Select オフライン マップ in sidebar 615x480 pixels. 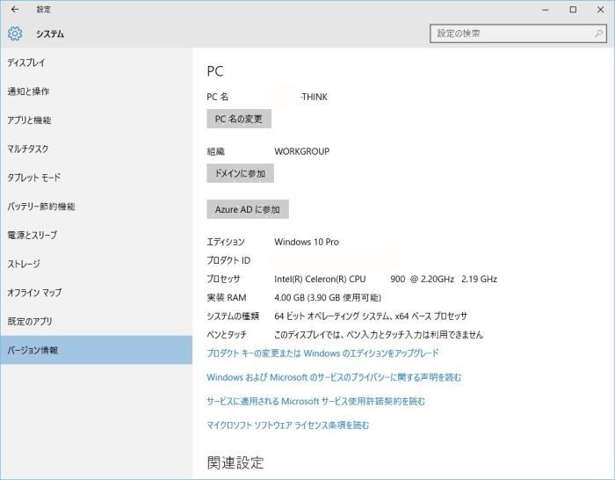[x=34, y=293]
